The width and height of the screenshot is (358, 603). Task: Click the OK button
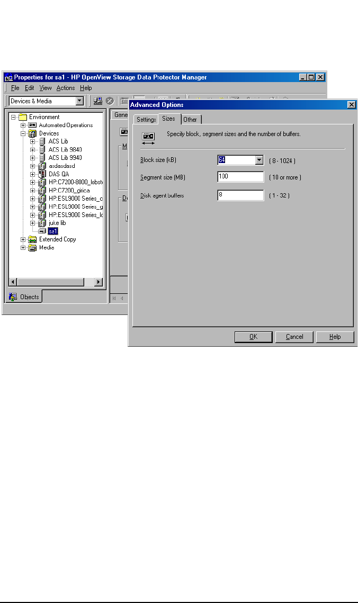click(254, 337)
